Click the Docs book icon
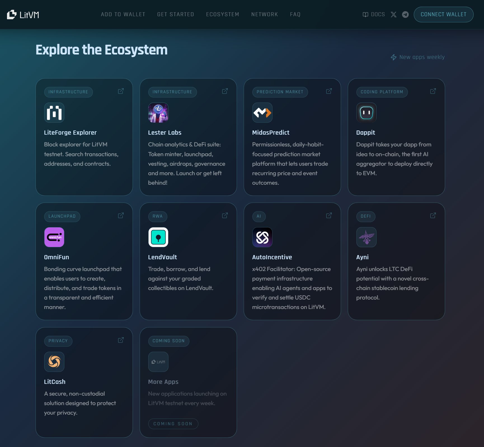The image size is (484, 447). click(x=365, y=15)
